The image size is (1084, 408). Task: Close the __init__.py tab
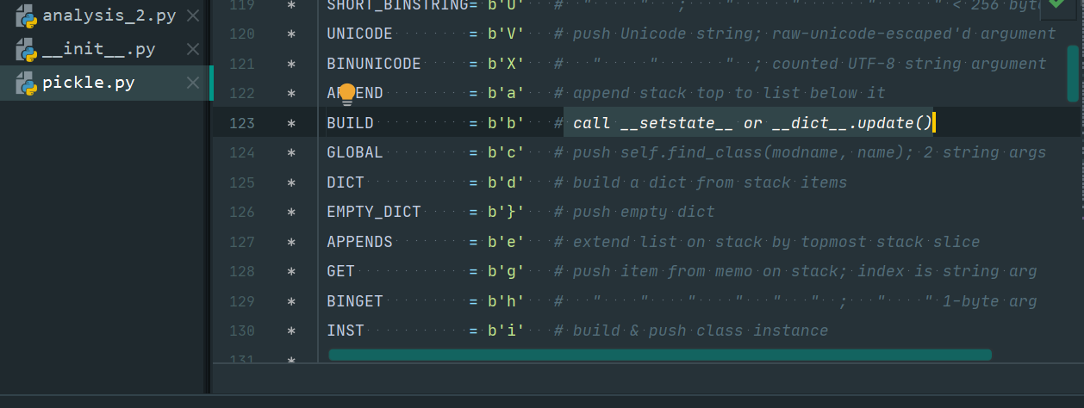click(193, 49)
